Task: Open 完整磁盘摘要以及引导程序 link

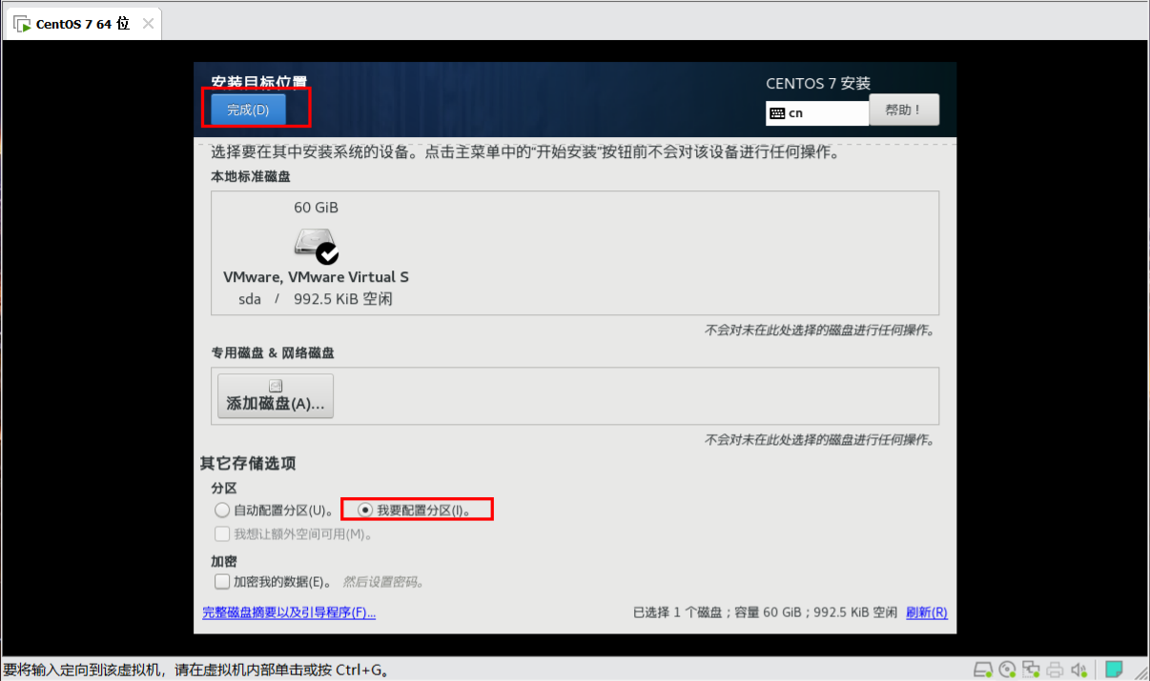Action: click(x=289, y=612)
